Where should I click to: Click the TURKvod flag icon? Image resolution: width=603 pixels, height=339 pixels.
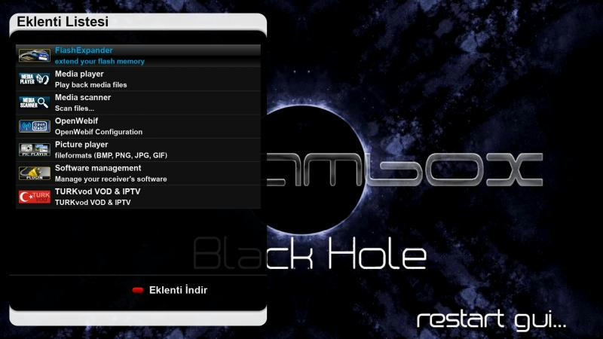pos(35,197)
